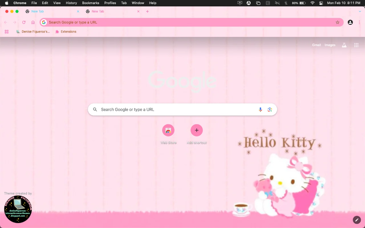
Task: Bookmark this tab with the star icon
Action: point(338,22)
